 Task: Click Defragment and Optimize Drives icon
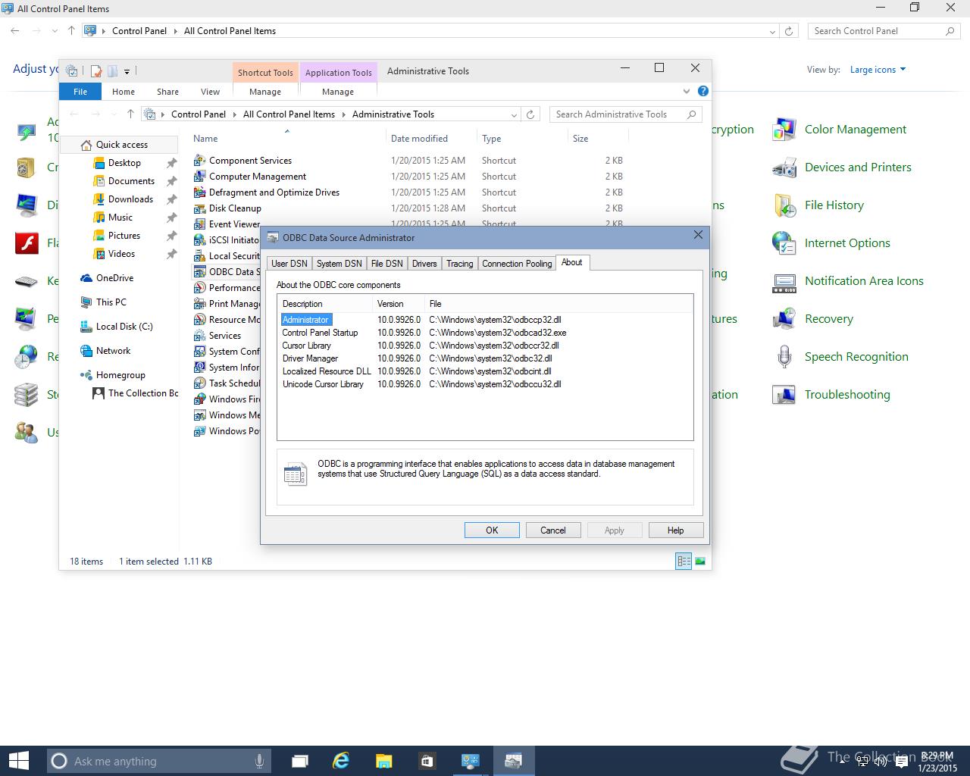(199, 192)
